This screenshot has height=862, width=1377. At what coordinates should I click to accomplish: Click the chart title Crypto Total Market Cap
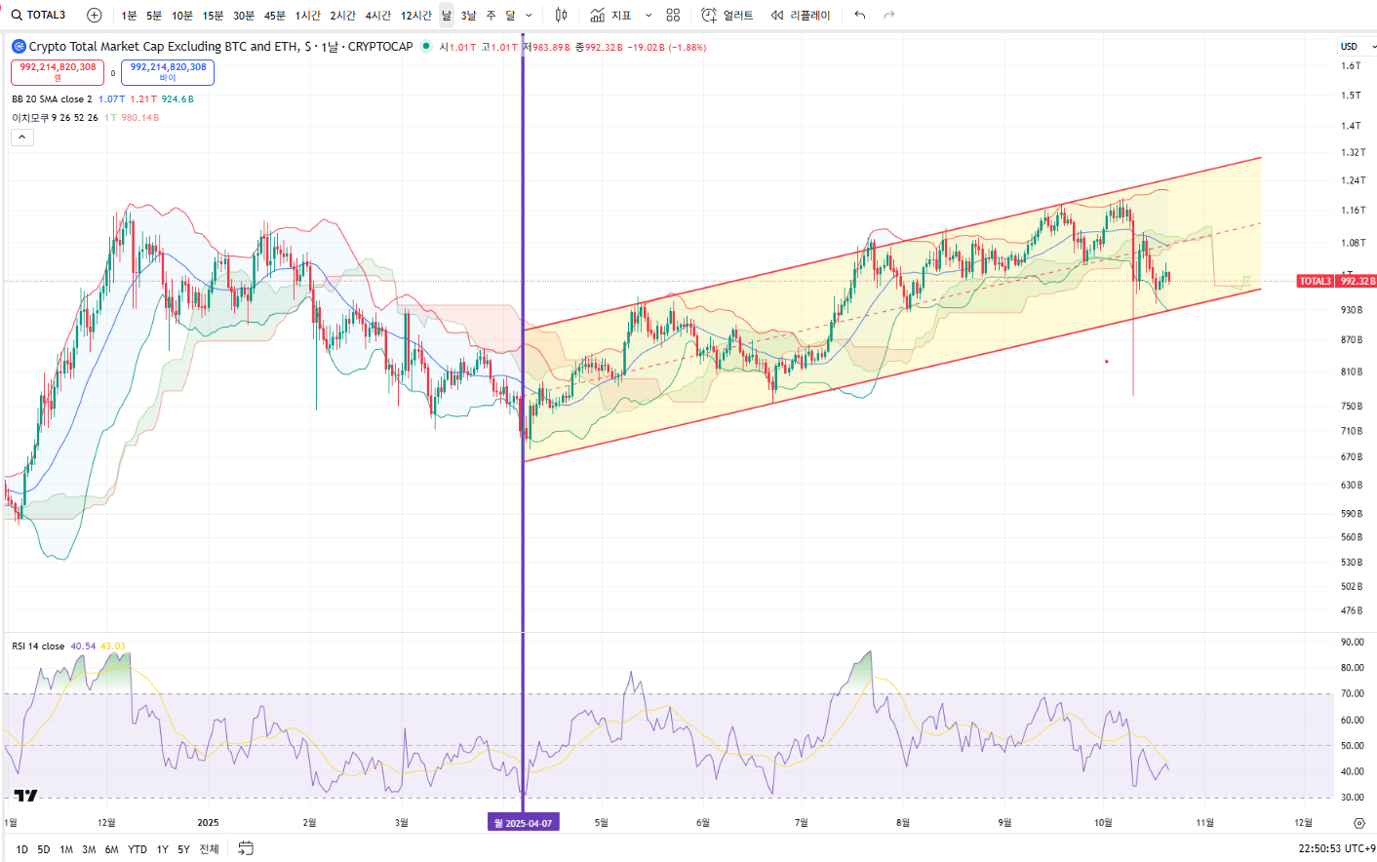pos(220,46)
